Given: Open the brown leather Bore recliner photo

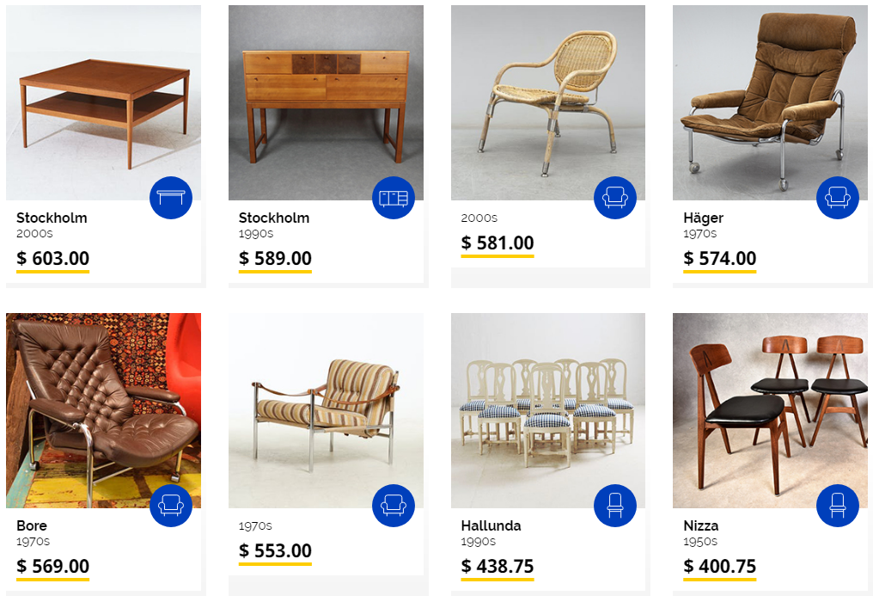Looking at the screenshot, I should click(104, 410).
